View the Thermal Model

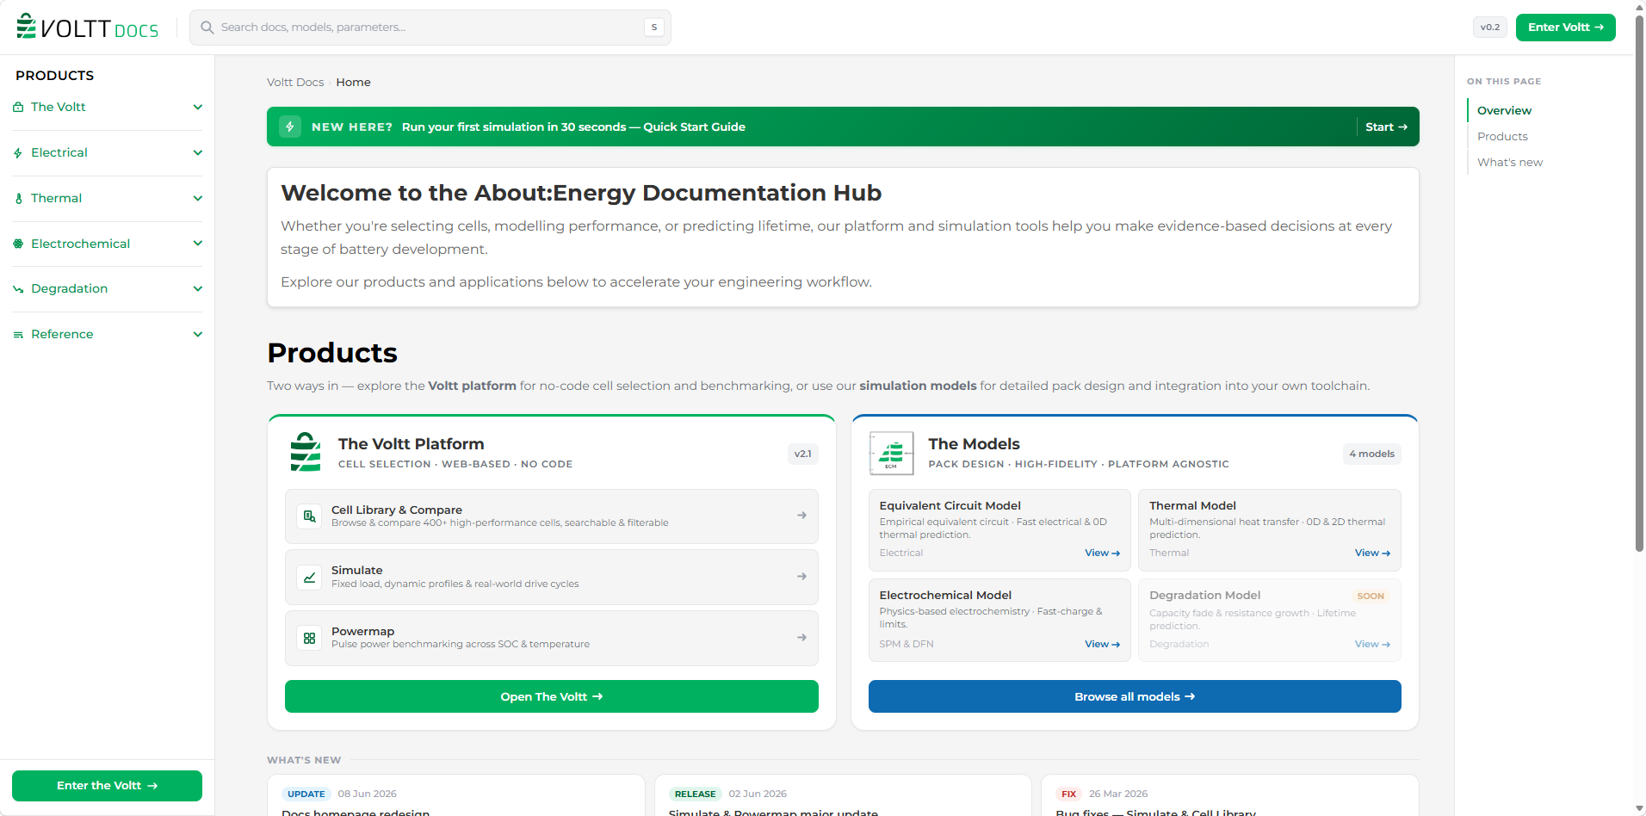[1372, 553]
